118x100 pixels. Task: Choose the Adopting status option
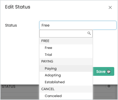pos(66,75)
